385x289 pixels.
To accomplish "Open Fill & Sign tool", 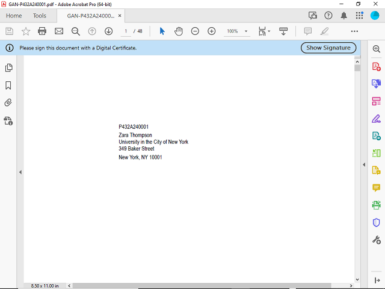I will click(376, 119).
